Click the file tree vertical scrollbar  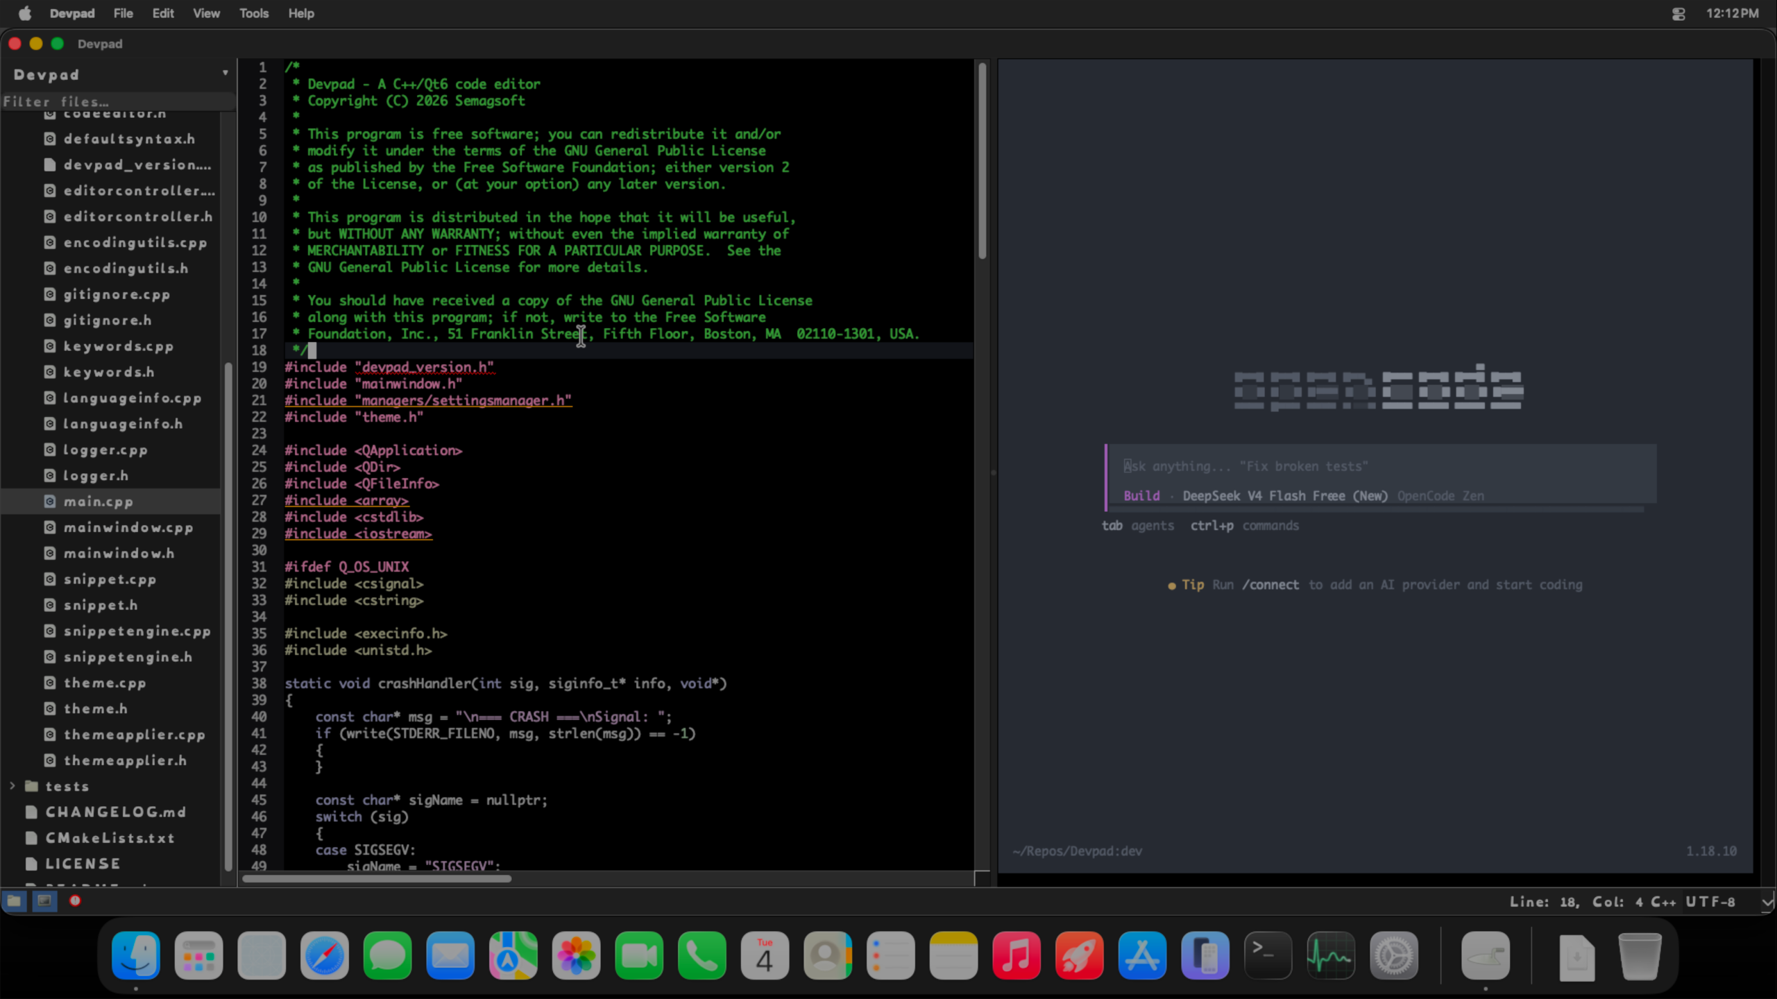pos(228,617)
